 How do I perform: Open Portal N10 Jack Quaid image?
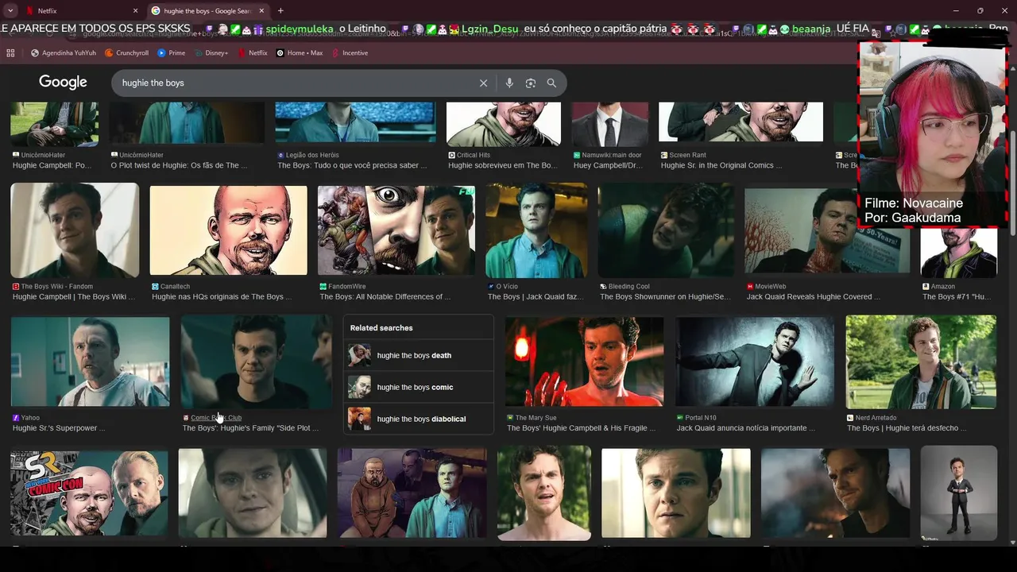tap(755, 361)
